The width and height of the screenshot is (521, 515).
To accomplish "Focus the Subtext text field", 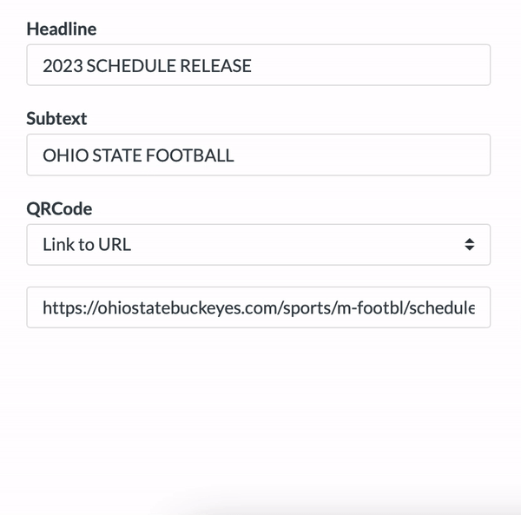I will coord(259,155).
